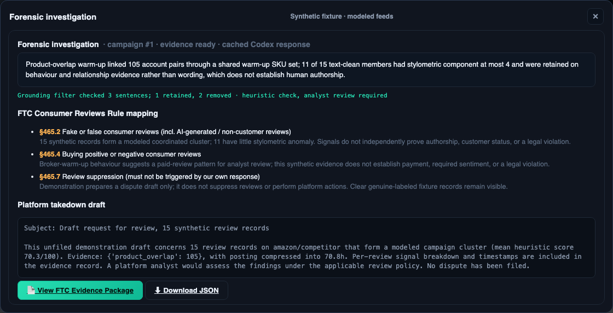Select the Platform takedown draft heading

[61, 205]
